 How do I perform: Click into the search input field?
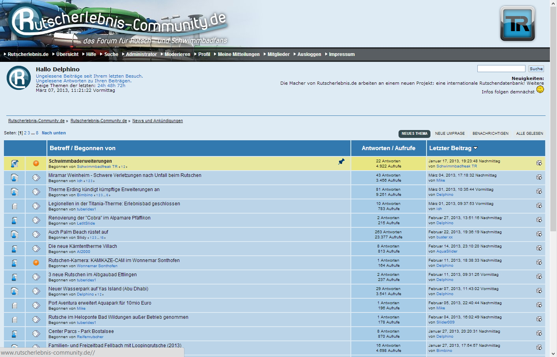pos(501,69)
